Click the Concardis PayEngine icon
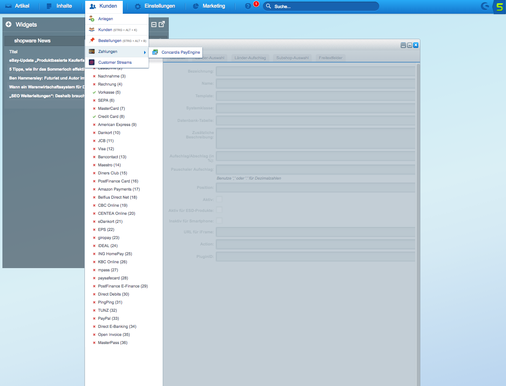The image size is (506, 386). (155, 52)
